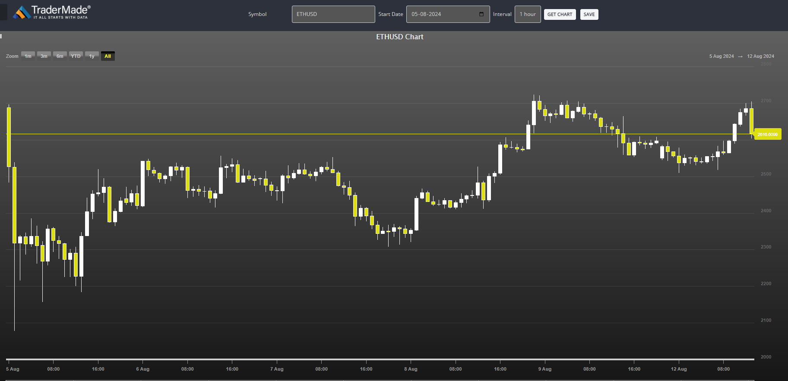Select the 1y zoom range
This screenshot has height=381, width=788.
[92, 56]
